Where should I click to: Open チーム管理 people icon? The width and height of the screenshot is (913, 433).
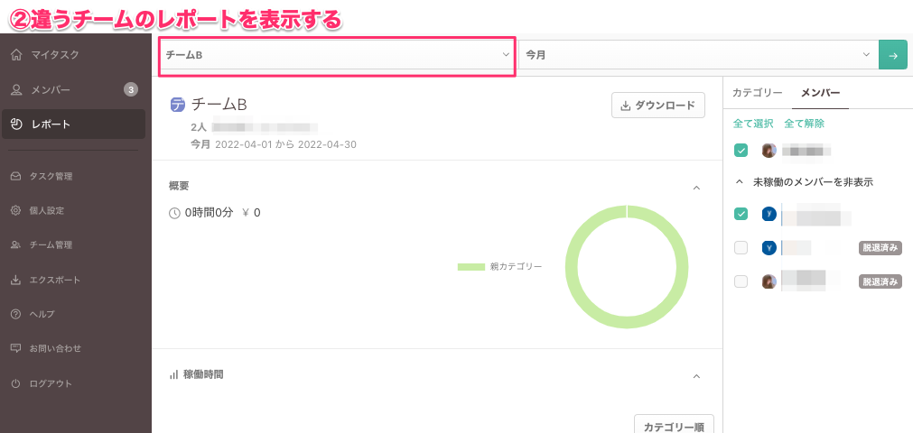coord(16,245)
